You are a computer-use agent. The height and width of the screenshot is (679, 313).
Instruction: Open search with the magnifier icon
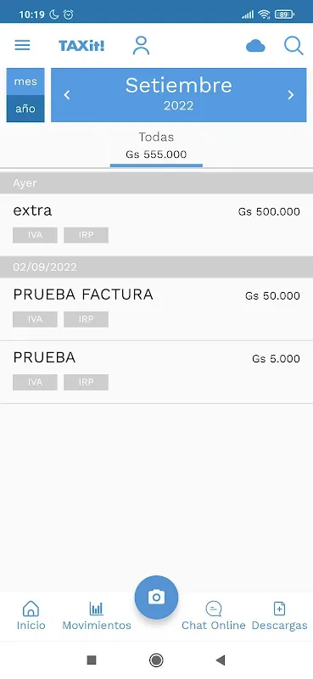point(293,46)
